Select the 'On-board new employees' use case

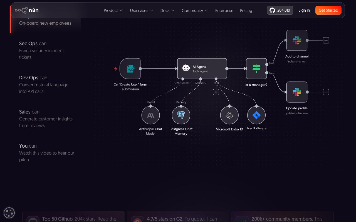tap(45, 23)
